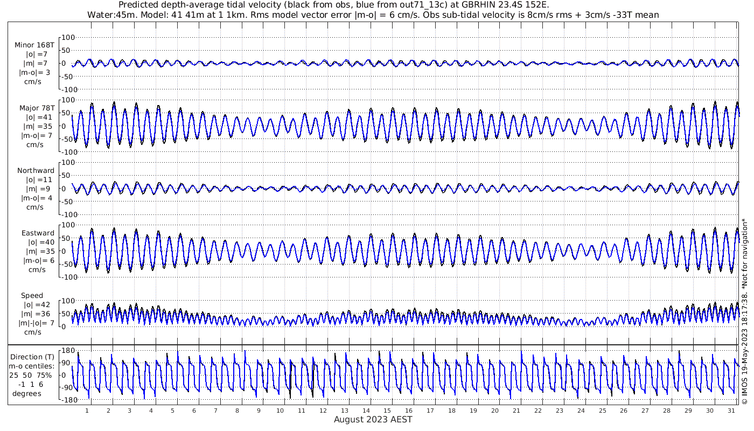Click the '|o| =42' value in Speed panel
The image size is (754, 431).
(x=38, y=304)
